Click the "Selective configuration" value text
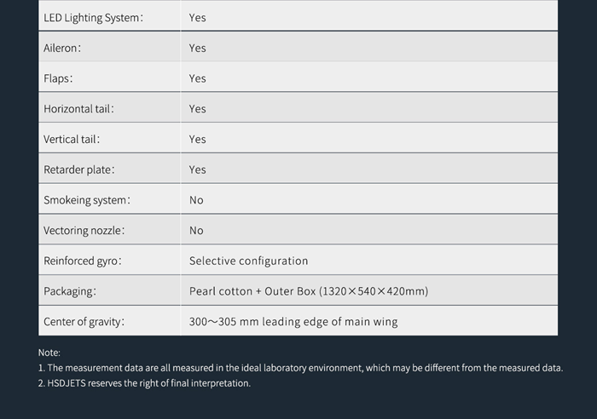Screen dimensions: 597x419 (x=248, y=261)
